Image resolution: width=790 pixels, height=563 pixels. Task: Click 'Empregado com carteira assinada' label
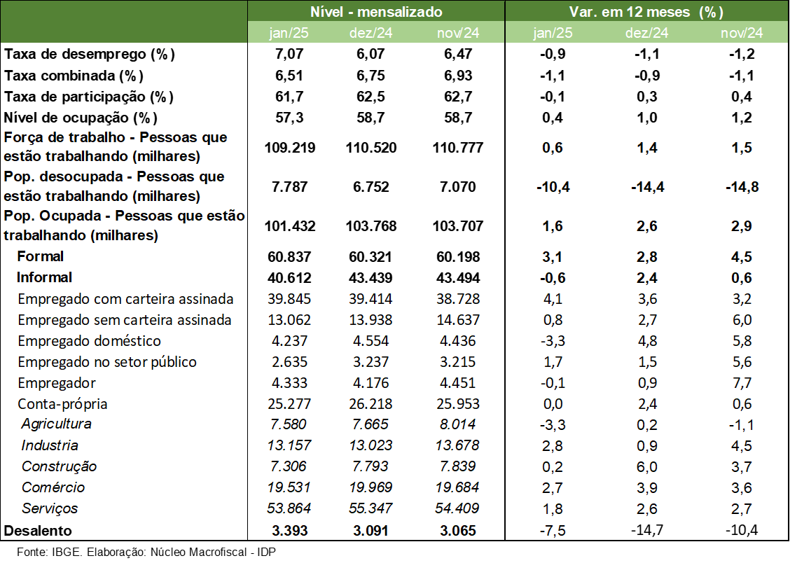[125, 299]
